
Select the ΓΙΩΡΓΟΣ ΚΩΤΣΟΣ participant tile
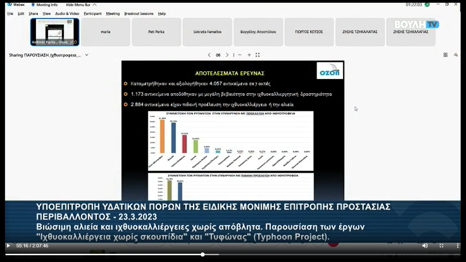click(309, 32)
